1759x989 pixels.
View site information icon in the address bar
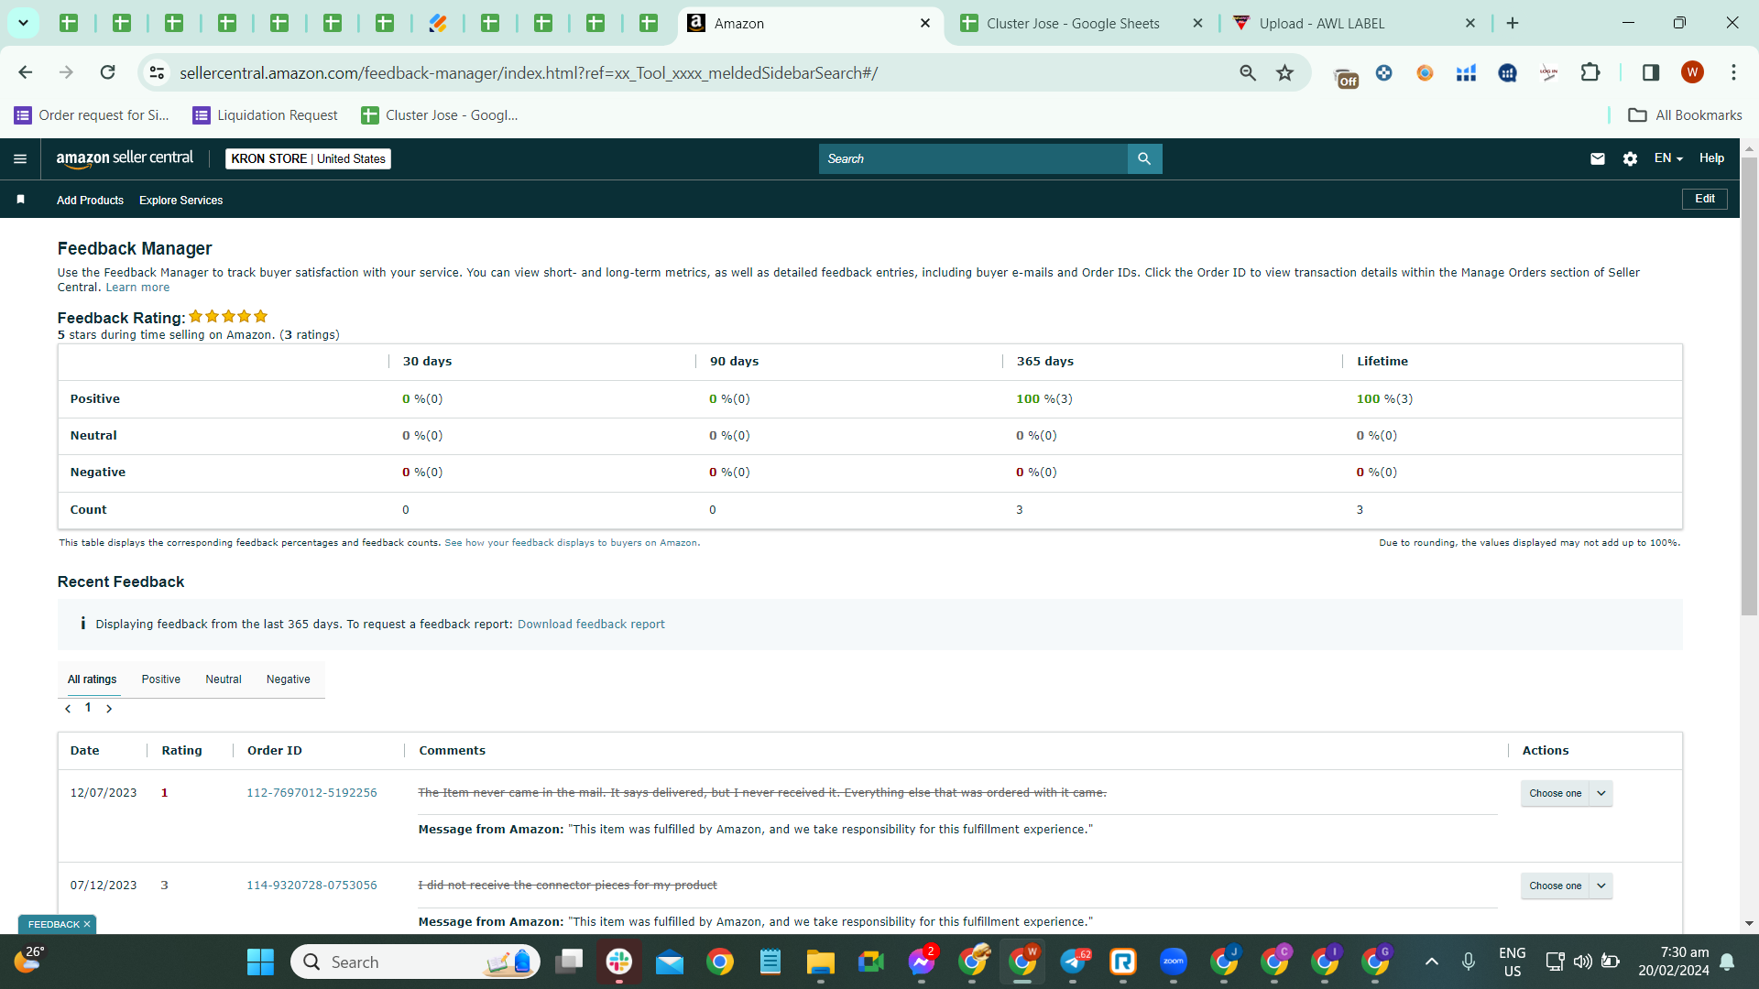pyautogui.click(x=157, y=72)
